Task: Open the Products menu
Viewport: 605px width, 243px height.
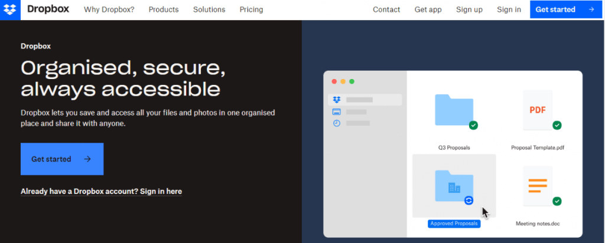Action: point(164,9)
